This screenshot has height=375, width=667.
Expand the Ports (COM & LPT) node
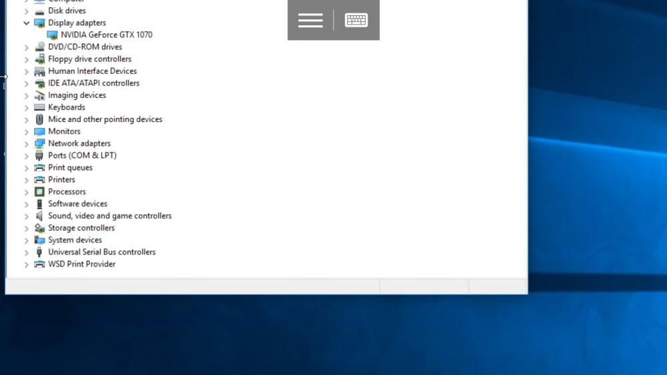27,156
